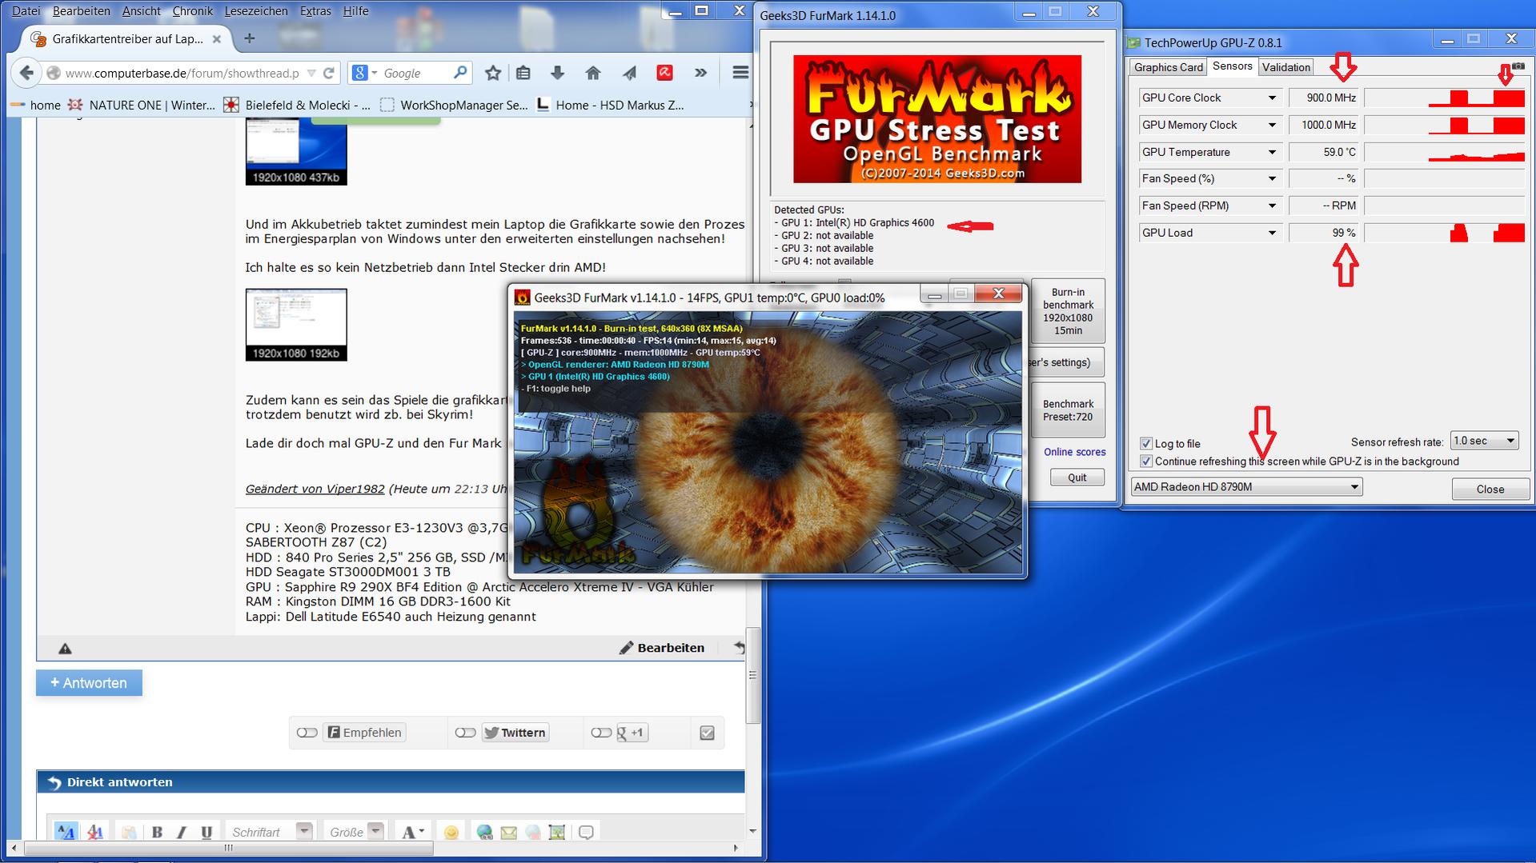Start Burn-in benchmark 1920x1080 15min
The image size is (1536, 863).
pyautogui.click(x=1068, y=311)
